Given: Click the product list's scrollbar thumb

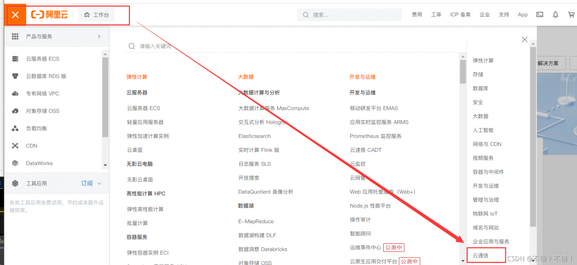Looking at the screenshot, I should pos(463,72).
